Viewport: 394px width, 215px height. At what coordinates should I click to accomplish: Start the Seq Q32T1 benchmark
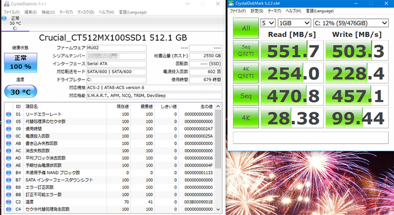(246, 50)
